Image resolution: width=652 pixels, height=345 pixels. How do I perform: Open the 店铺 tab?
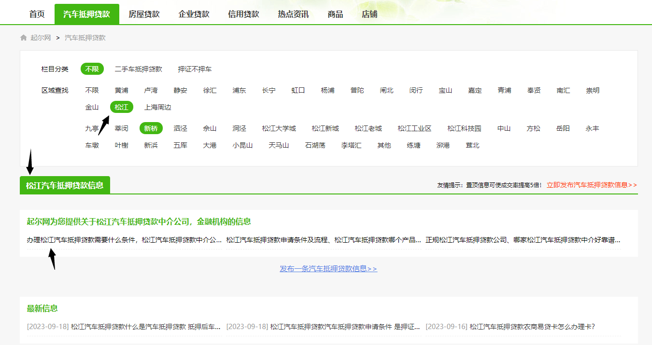(369, 14)
